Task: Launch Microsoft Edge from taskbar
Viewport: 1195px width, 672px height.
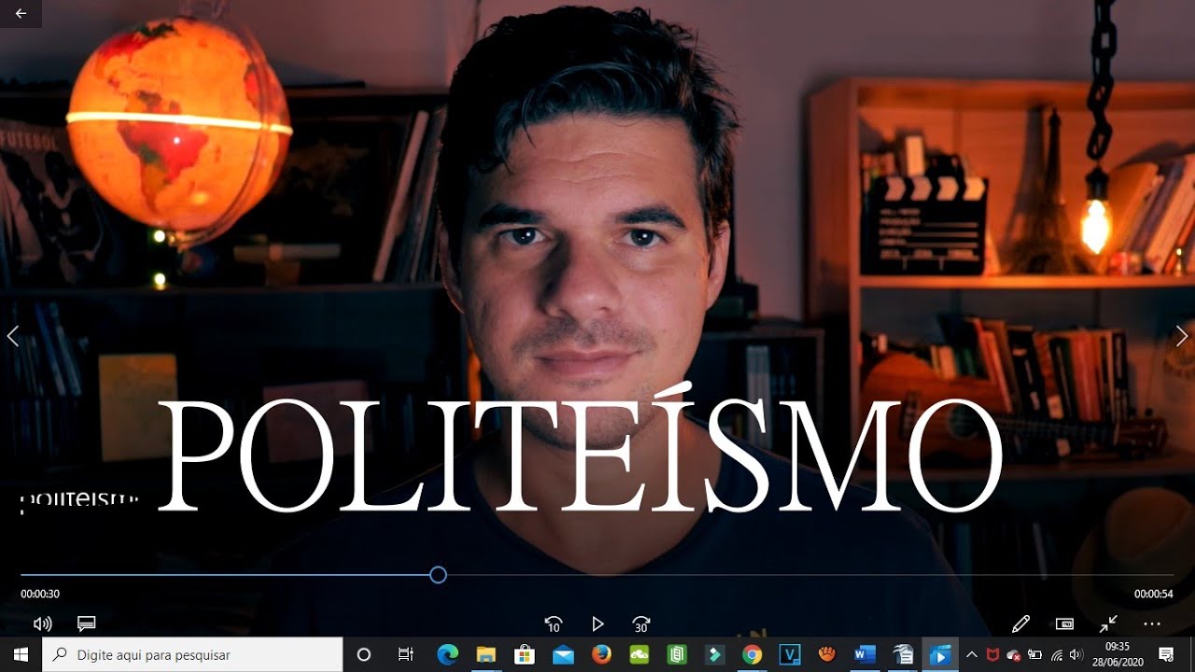Action: coord(448,654)
